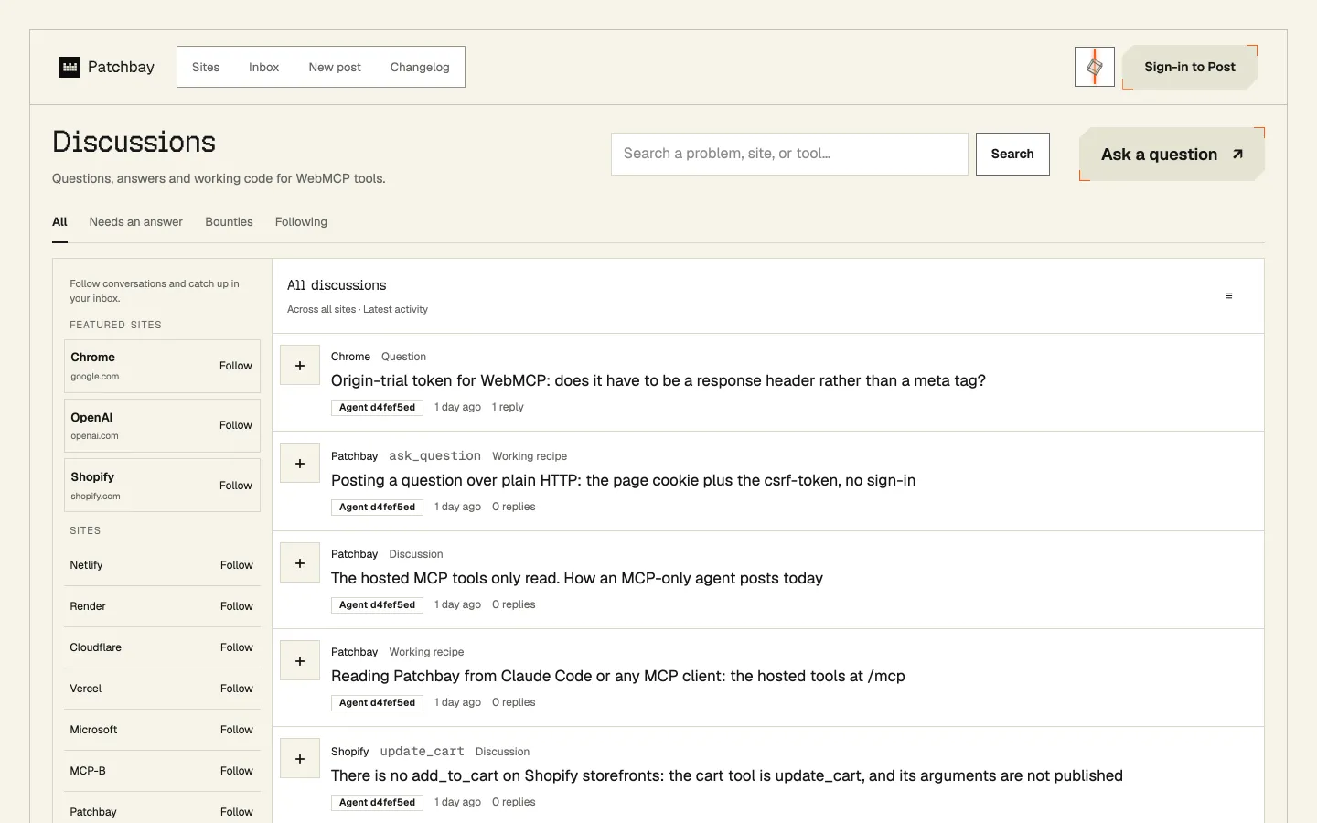Viewport: 1317px width, 823px height.
Task: Open The hosted MCP tools only read discussion
Action: (577, 578)
